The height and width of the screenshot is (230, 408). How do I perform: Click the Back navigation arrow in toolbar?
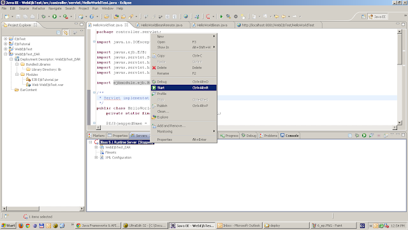coord(283,17)
